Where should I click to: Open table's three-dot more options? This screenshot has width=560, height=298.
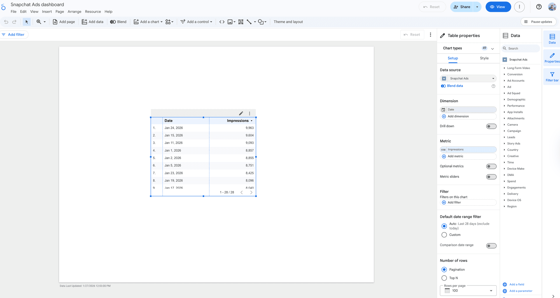249,113
